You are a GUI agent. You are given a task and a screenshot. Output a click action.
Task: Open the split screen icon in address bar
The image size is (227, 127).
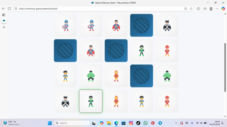pos(186,8)
